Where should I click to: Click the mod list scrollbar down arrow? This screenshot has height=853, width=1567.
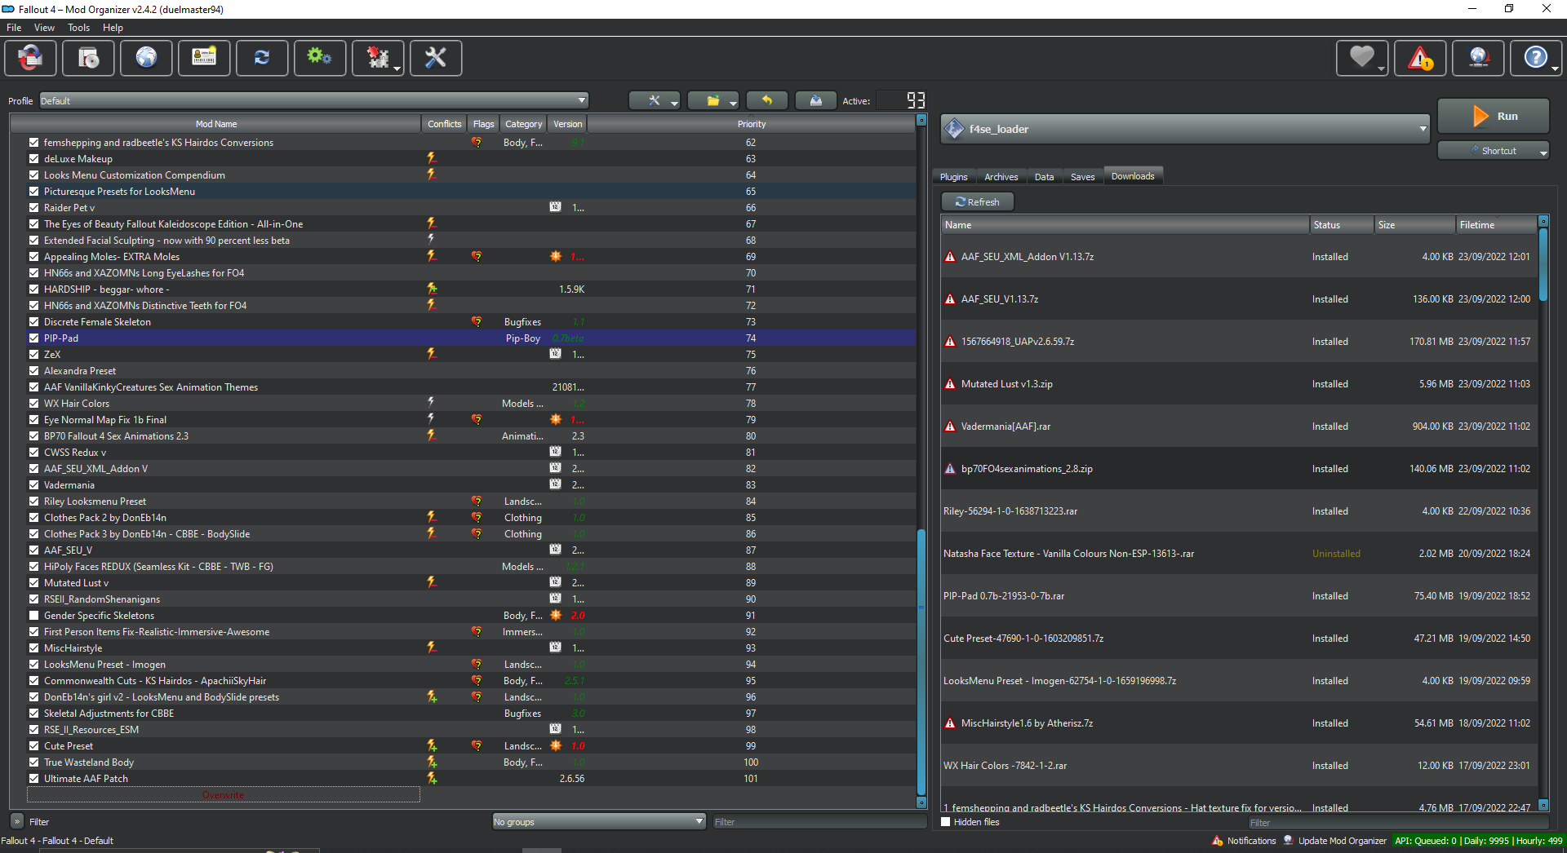coord(921,802)
